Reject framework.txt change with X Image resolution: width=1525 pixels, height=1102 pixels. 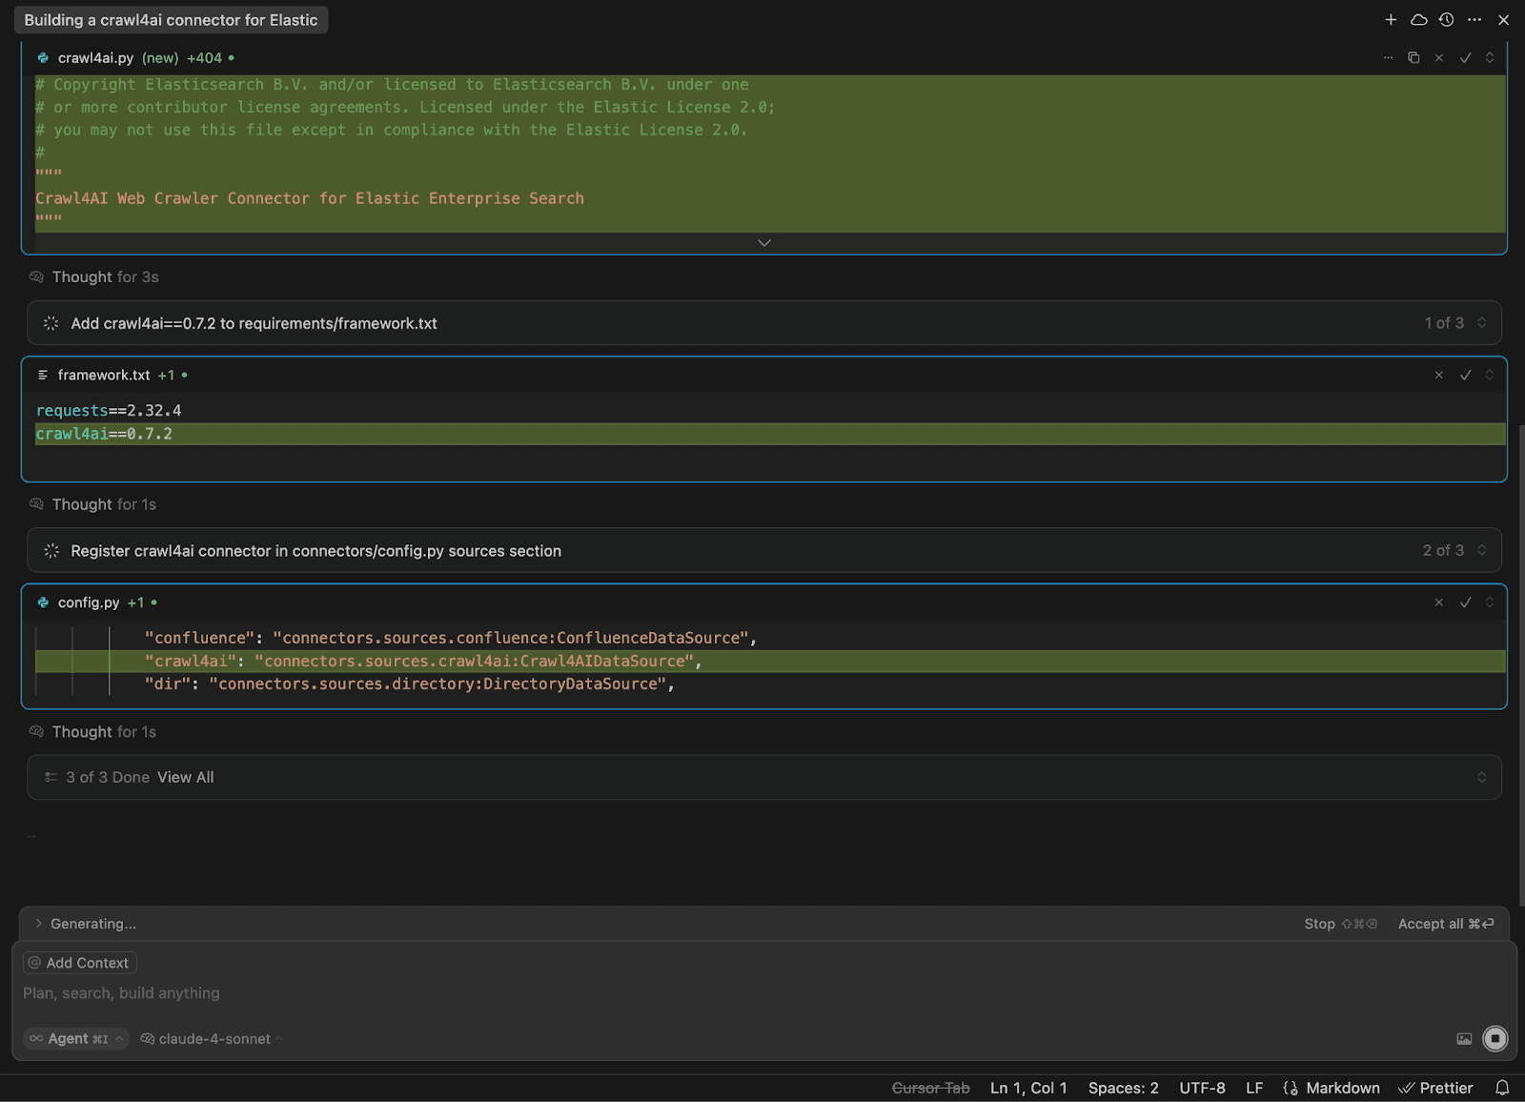1438,376
